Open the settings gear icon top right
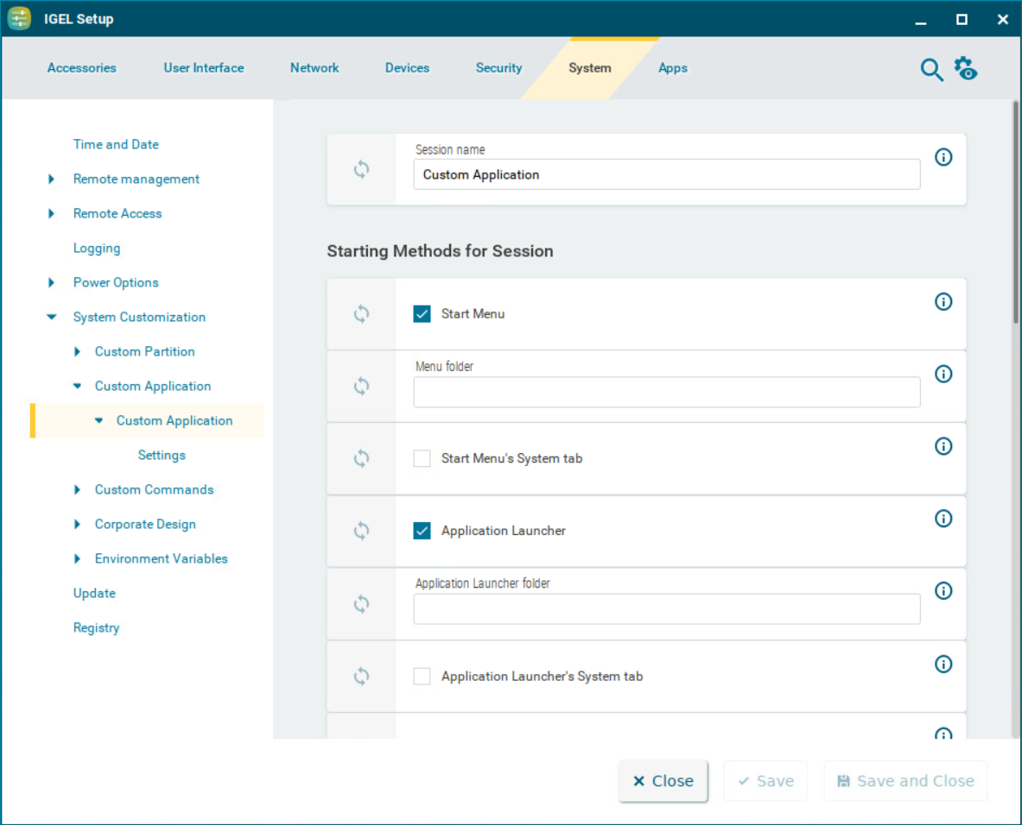1022x825 pixels. coord(965,67)
